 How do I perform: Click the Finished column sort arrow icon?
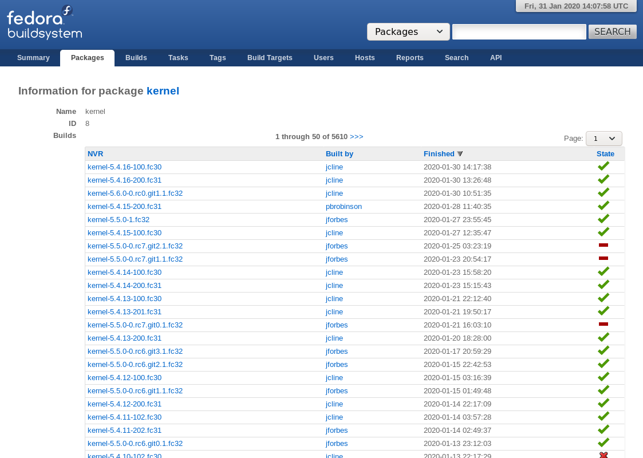point(460,154)
